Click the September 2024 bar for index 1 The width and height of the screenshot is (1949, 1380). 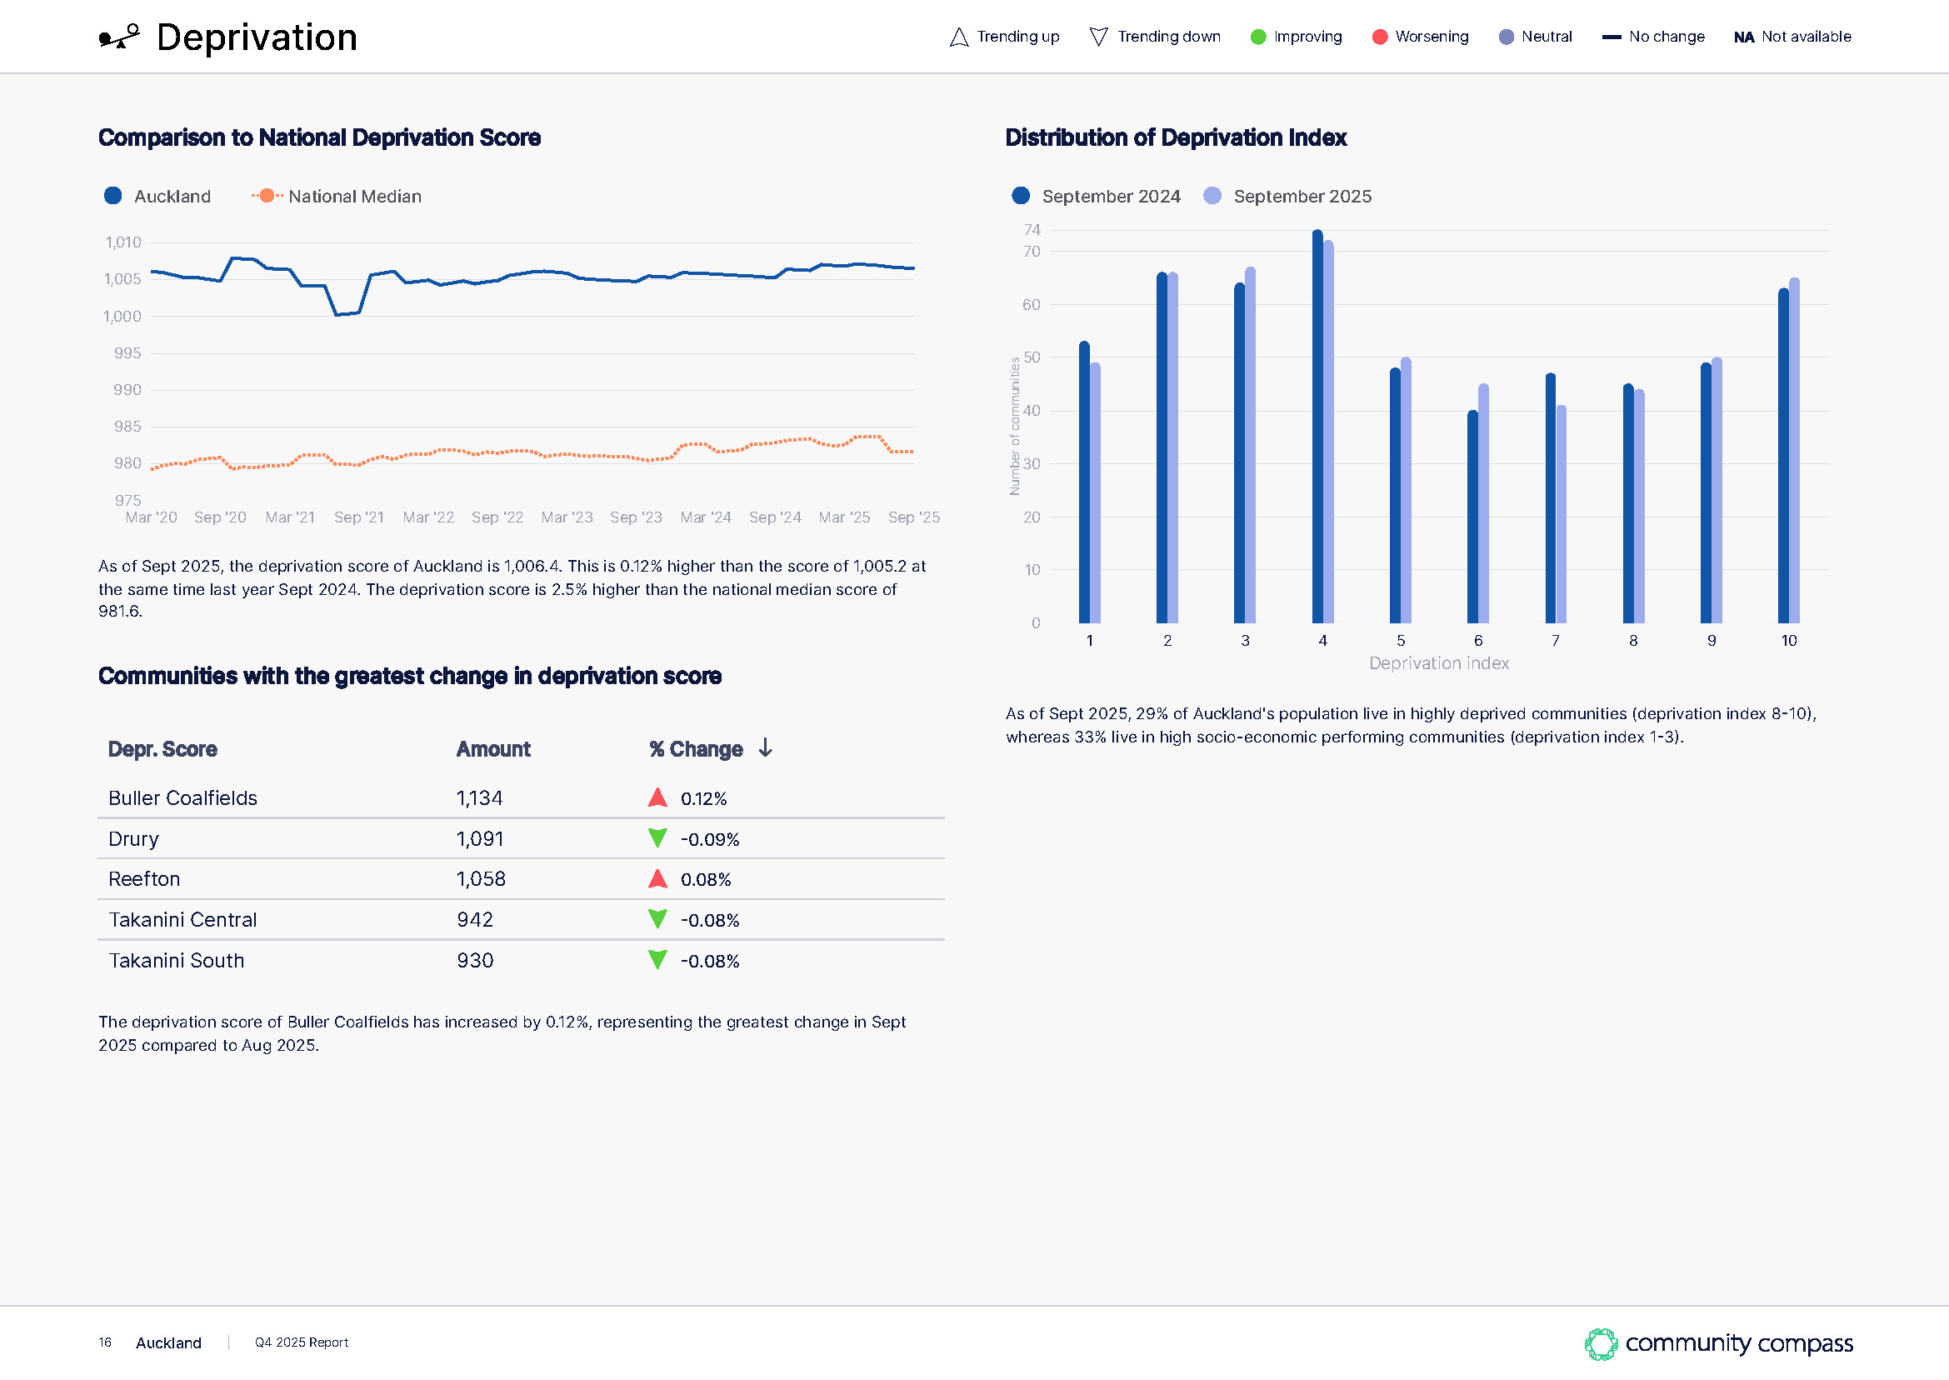point(1084,482)
